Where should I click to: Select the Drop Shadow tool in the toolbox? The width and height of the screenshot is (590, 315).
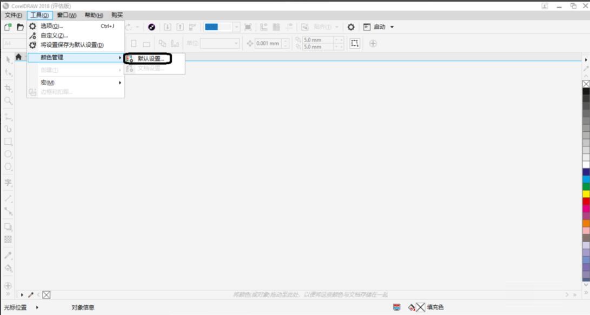coord(8,227)
